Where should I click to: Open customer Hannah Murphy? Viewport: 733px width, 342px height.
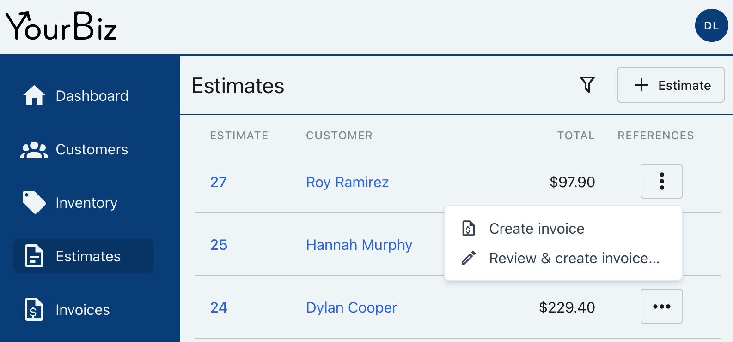[x=359, y=245]
